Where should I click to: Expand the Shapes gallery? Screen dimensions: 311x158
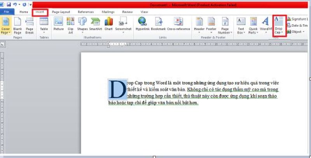point(82,26)
